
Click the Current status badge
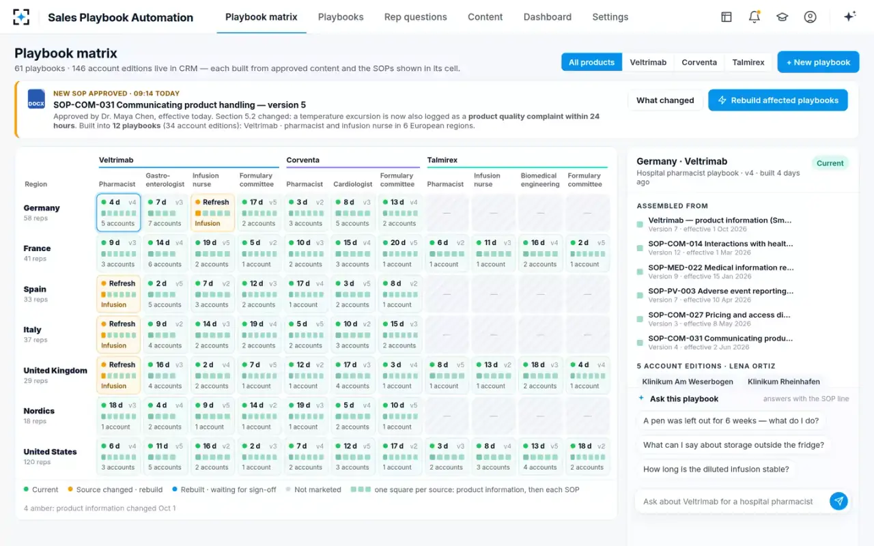coord(830,163)
